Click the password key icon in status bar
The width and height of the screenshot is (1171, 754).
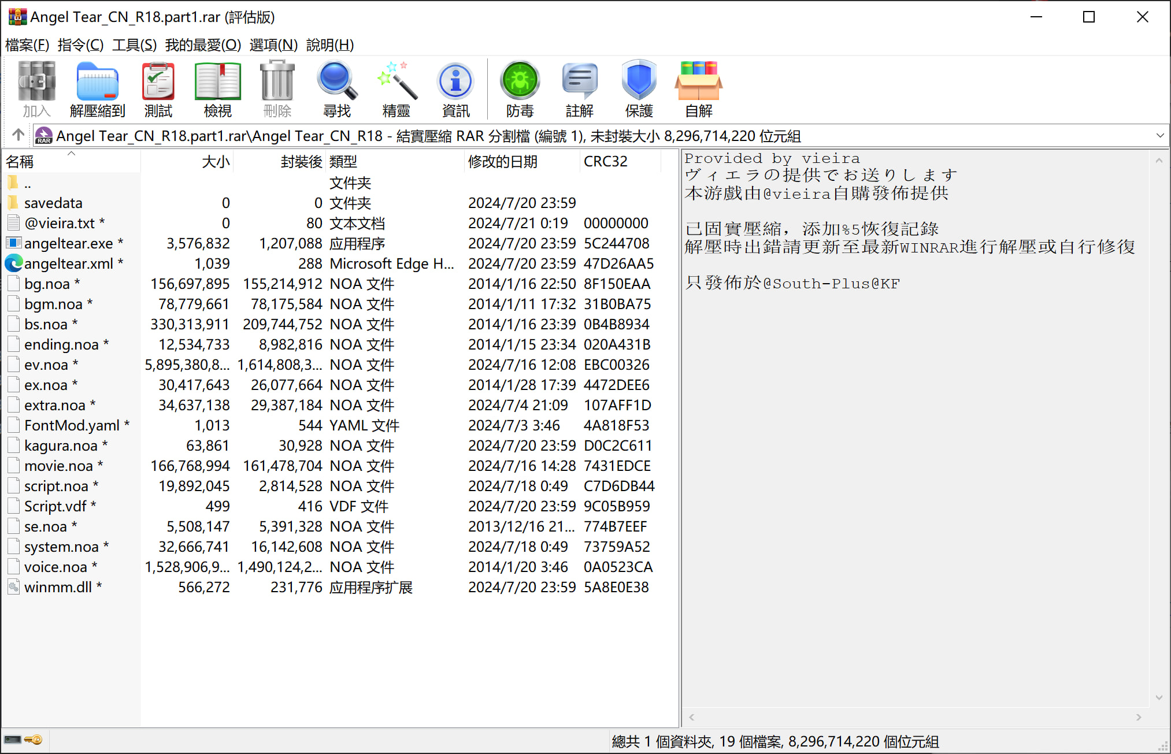34,740
